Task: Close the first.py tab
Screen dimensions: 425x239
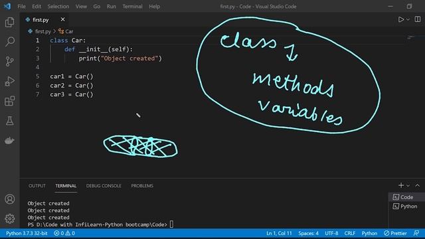Action: 62,19
